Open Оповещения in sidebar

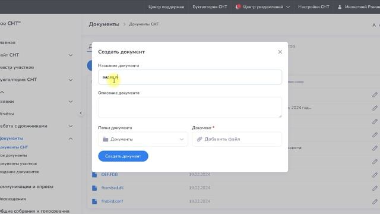(13, 199)
